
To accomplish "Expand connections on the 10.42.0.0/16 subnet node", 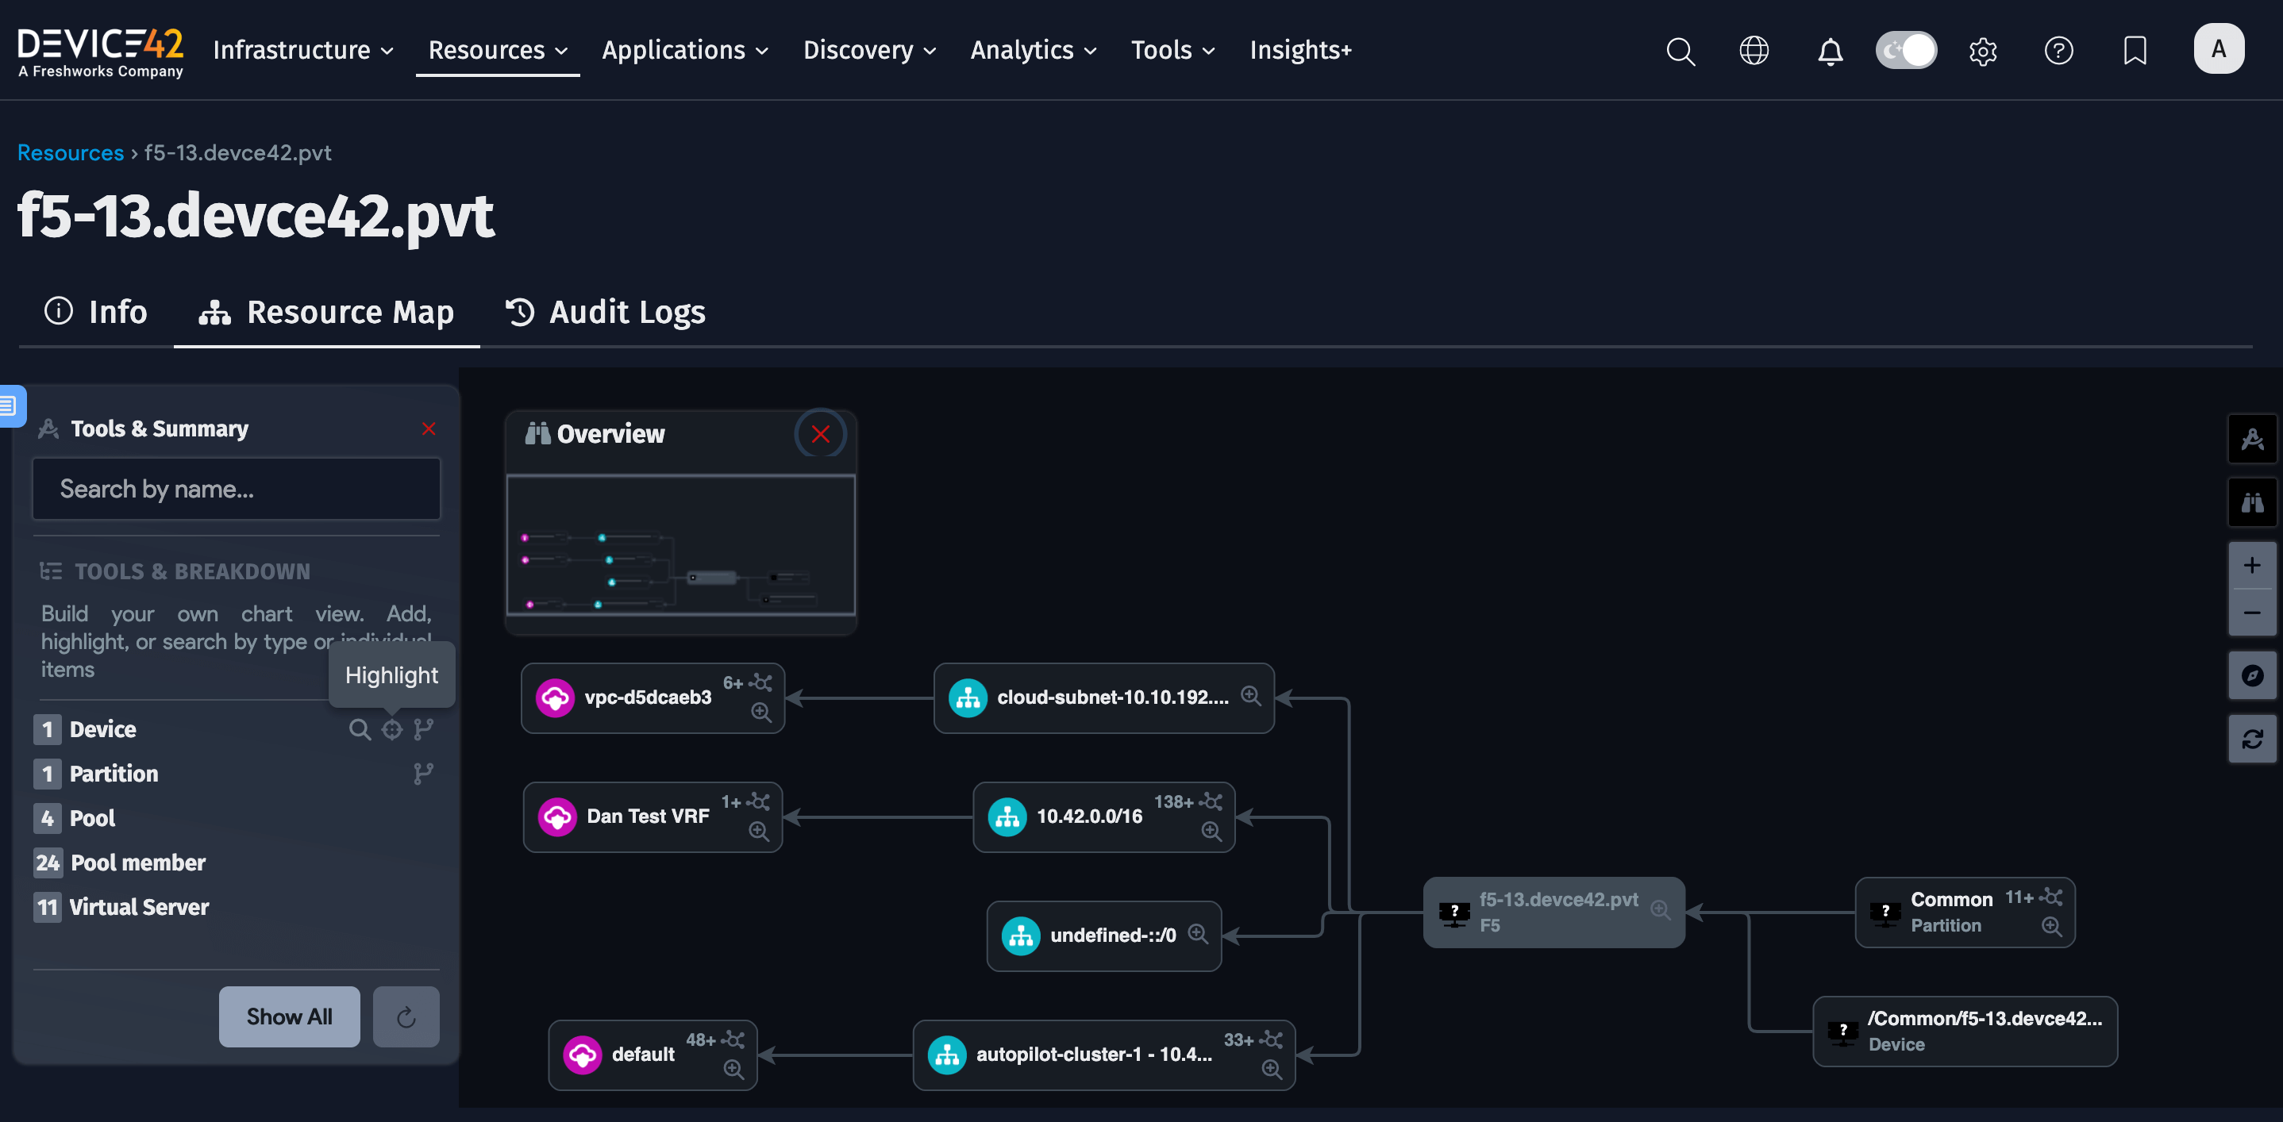I will (1211, 801).
